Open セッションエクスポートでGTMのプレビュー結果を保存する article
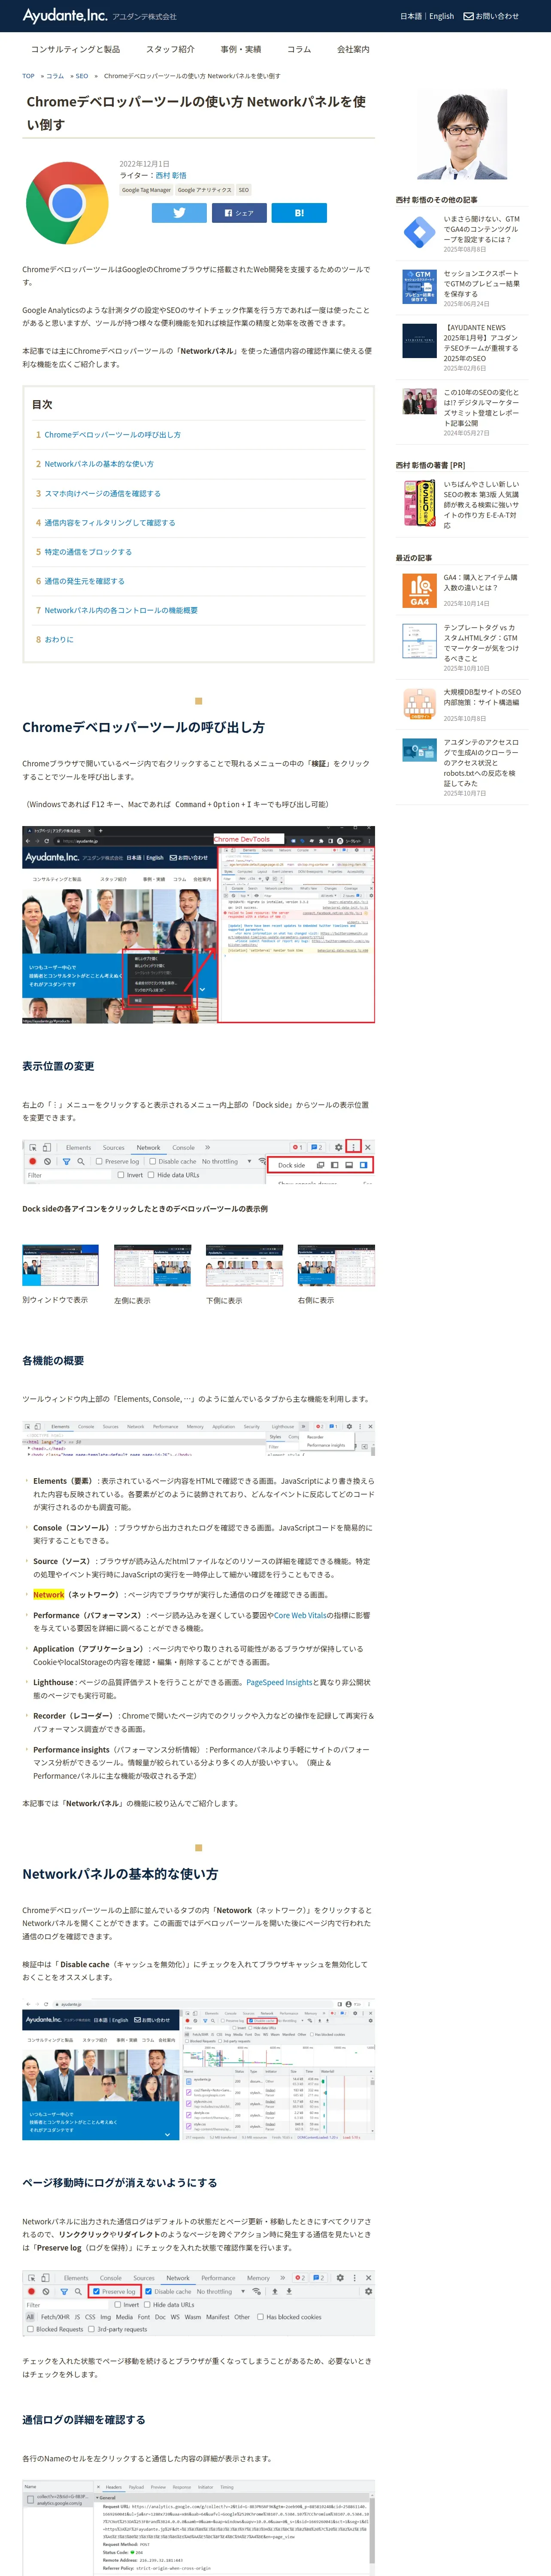Viewport: 551px width, 2576px height. [481, 283]
